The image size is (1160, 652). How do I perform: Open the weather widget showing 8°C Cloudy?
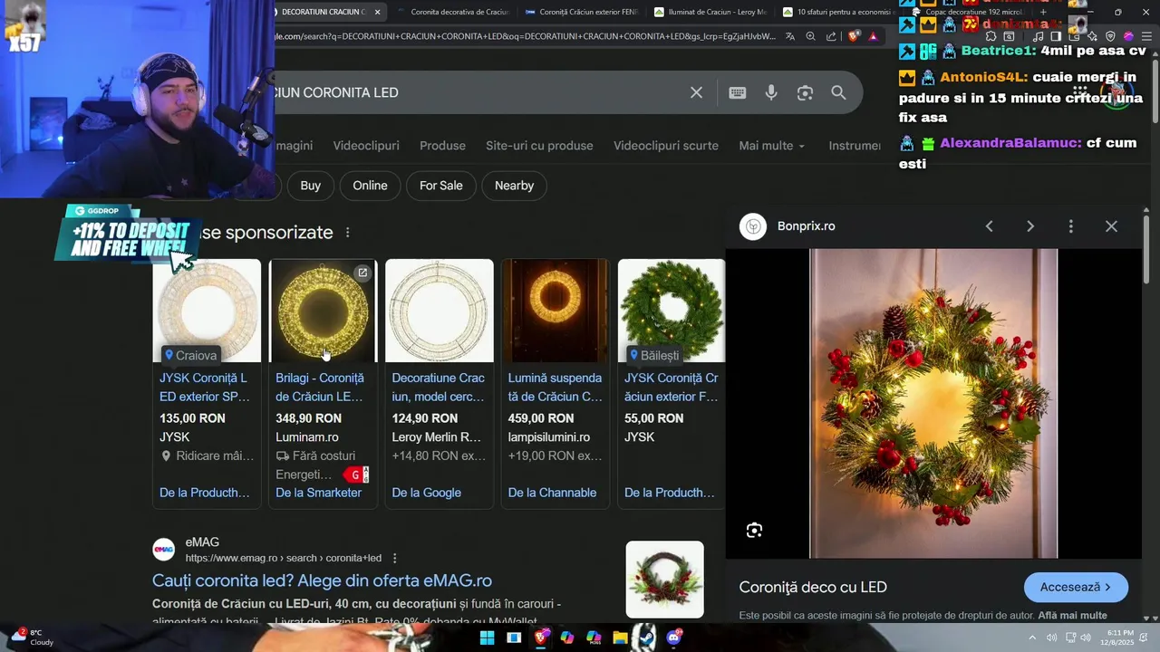[33, 638]
